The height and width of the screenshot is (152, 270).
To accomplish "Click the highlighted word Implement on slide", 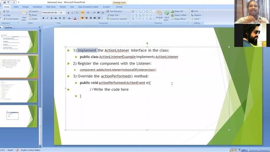I will 87,50.
